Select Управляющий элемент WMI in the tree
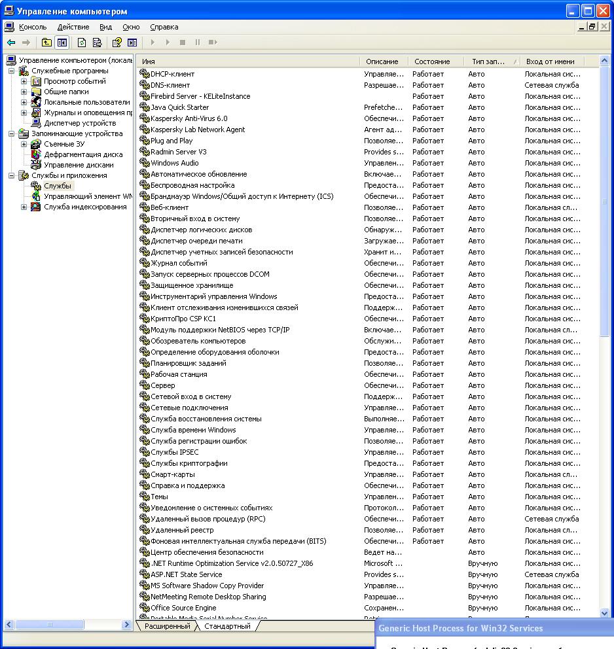This screenshot has width=614, height=649. 88,196
